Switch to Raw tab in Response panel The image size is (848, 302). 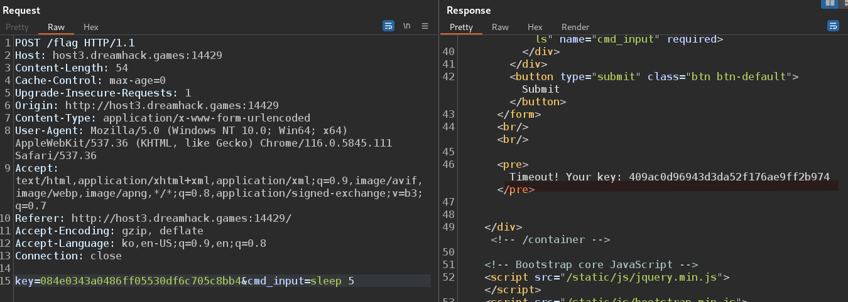point(500,27)
